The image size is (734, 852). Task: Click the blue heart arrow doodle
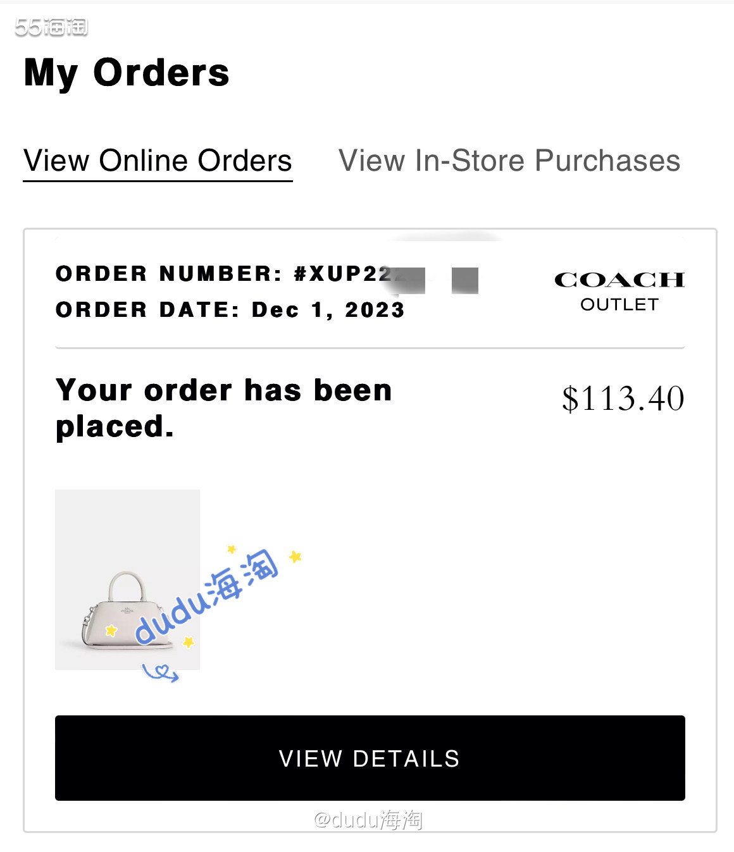click(x=161, y=672)
